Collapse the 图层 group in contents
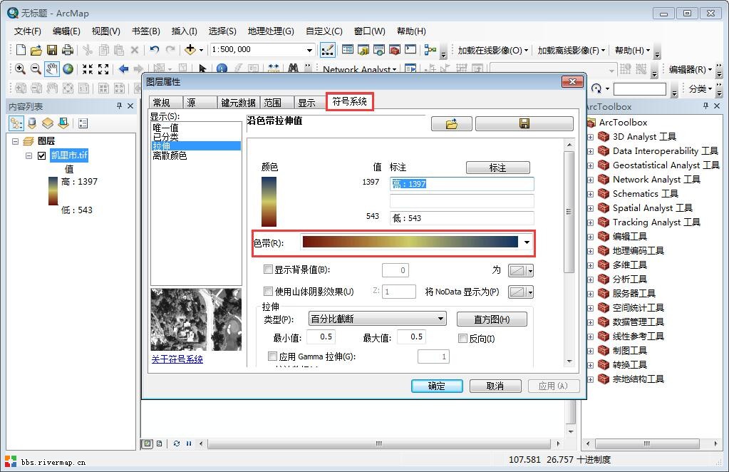The image size is (729, 472). pos(16,141)
